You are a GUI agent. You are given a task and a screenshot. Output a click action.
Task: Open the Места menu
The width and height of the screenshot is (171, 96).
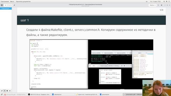tap(12, 2)
